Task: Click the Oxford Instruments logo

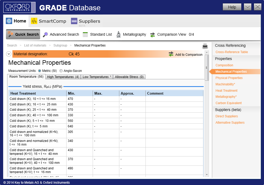Action: tap(19, 7)
